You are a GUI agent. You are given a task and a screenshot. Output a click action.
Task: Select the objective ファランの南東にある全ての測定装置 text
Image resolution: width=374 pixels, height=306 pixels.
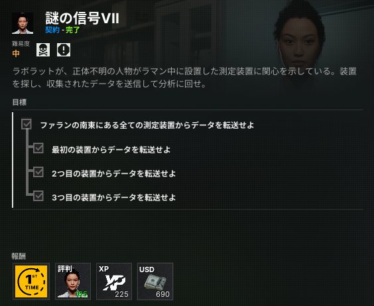147,125
